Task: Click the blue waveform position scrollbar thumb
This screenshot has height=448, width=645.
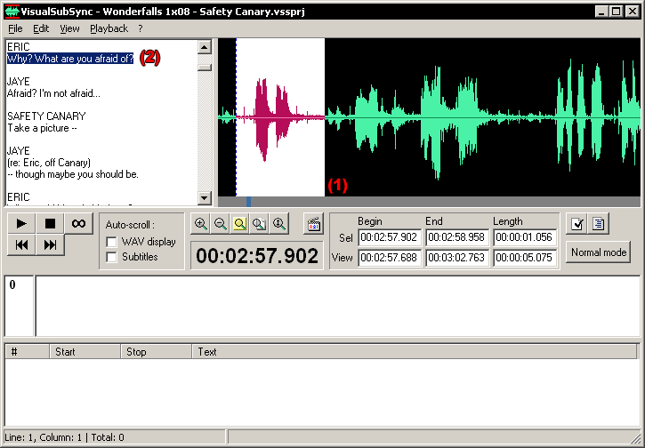Action: pos(248,202)
